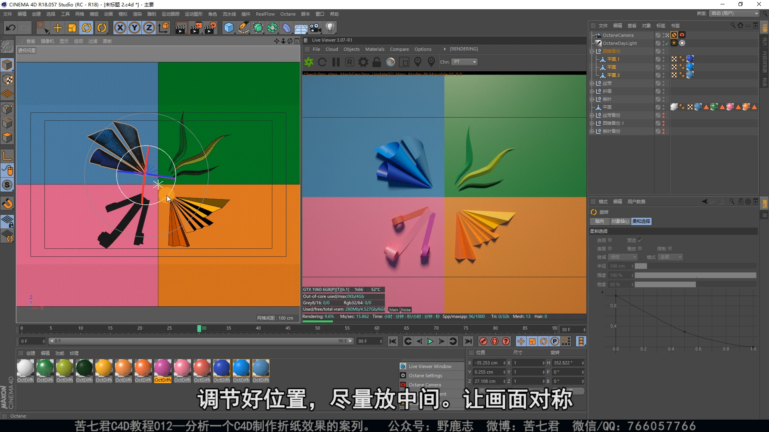Toggle the X axis lock icon
This screenshot has width=769, height=432.
click(120, 28)
